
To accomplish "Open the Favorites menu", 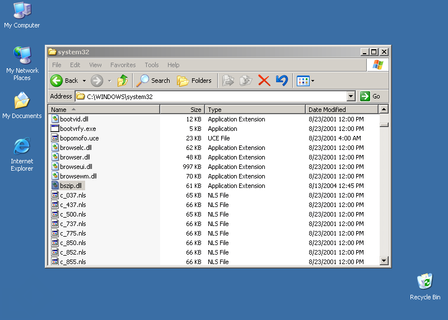I will pyautogui.click(x=123, y=65).
